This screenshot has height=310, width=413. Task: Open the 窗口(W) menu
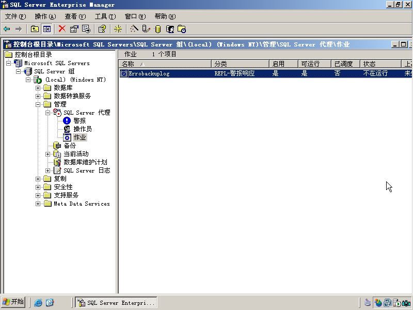click(x=135, y=17)
